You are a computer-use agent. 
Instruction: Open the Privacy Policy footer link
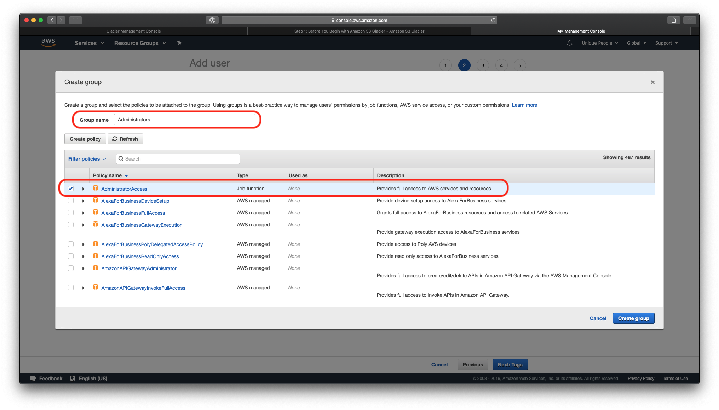point(641,379)
